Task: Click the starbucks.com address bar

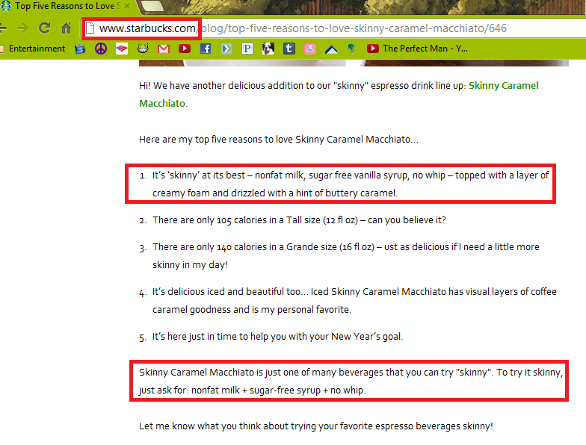Action: click(333, 28)
